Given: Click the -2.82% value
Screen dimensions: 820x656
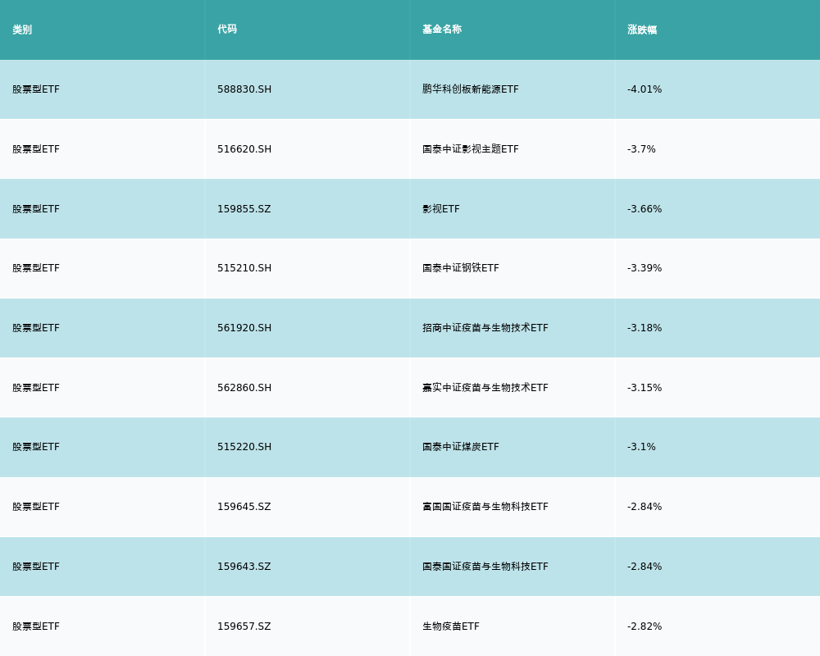Looking at the screenshot, I should coord(645,626).
